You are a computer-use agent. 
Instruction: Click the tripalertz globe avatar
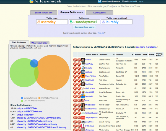pyautogui.click(x=83, y=68)
